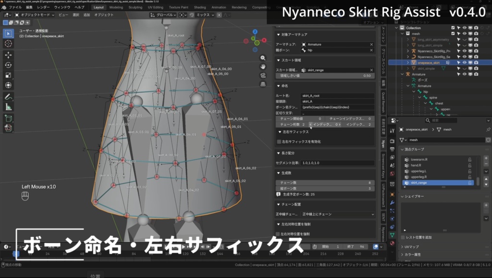The image size is (492, 278).
Task: Uncheck the Collection exclude checkbox
Action: (453, 28)
